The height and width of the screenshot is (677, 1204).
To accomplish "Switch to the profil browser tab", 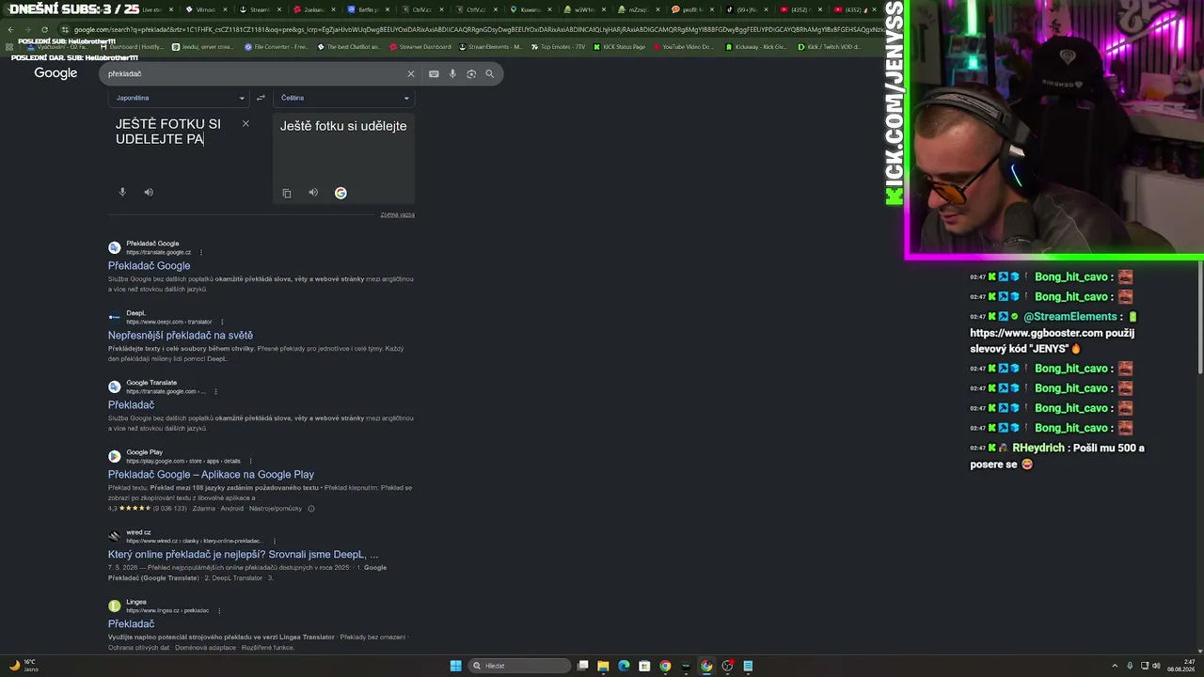I will click(x=692, y=9).
